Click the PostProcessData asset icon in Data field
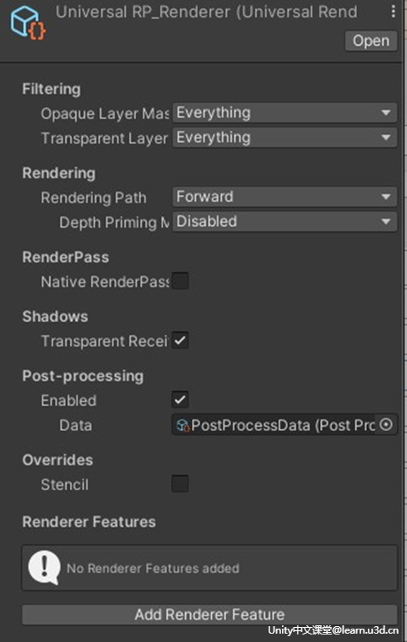Viewport: 407px width, 642px height. [183, 425]
